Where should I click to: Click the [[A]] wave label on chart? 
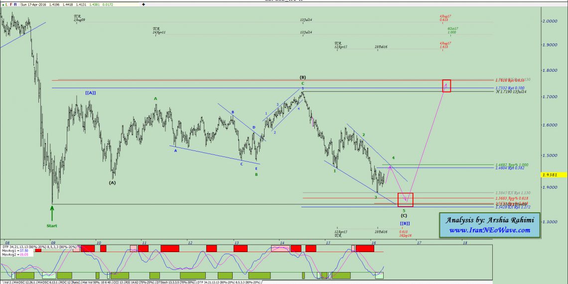[x=90, y=93]
